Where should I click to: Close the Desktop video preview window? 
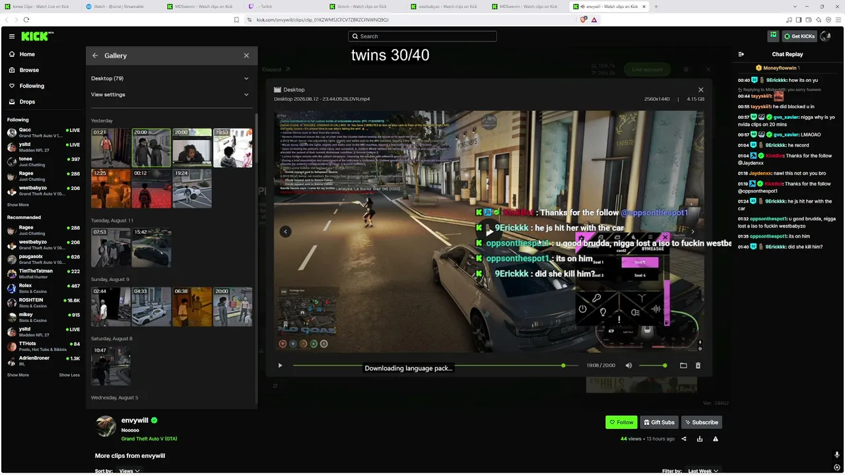point(700,90)
